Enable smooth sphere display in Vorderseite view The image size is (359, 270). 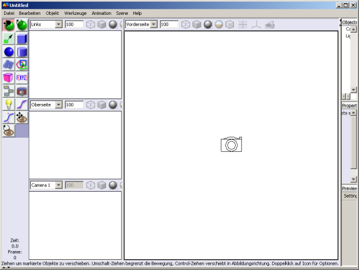(x=208, y=24)
